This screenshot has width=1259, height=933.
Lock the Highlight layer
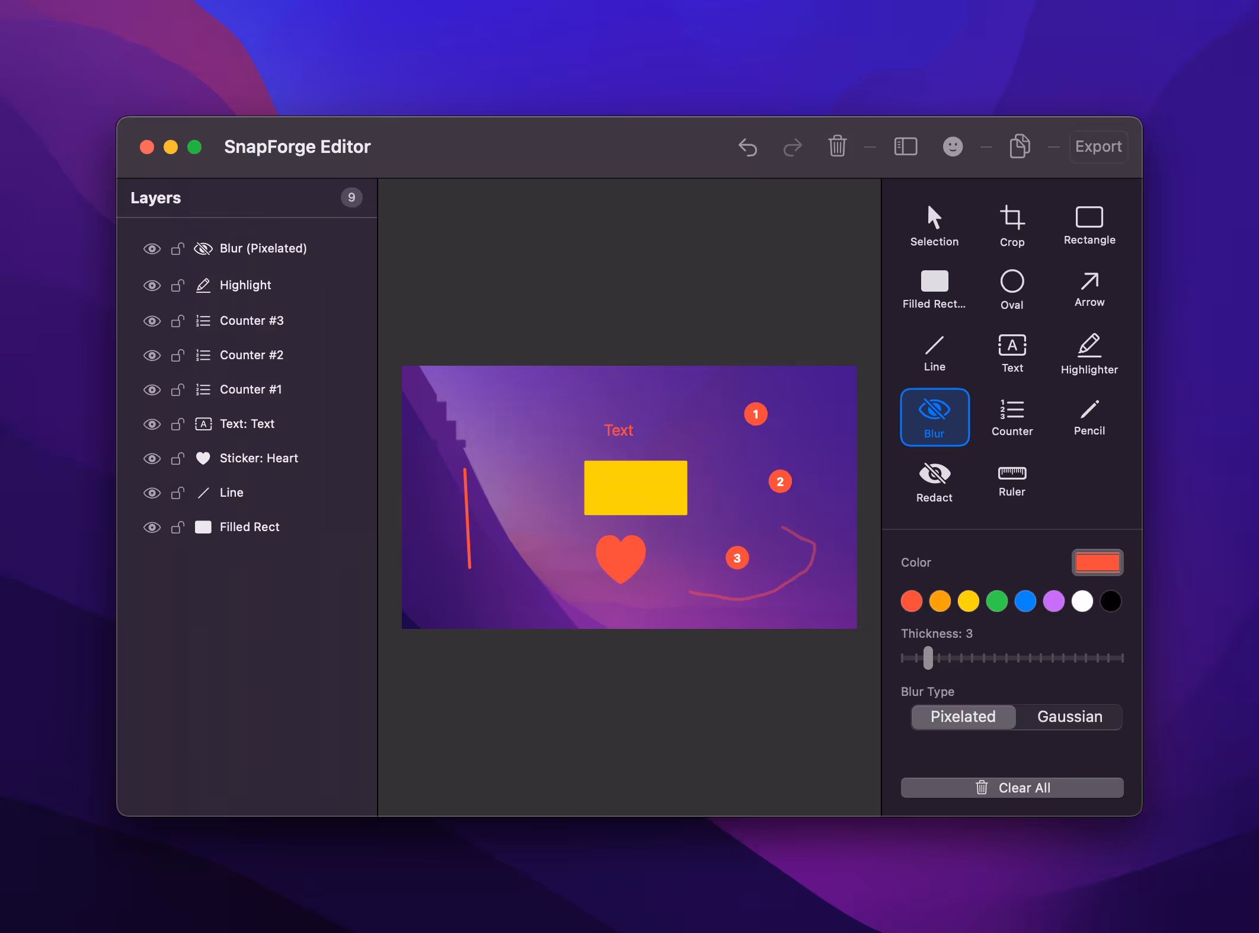point(178,285)
